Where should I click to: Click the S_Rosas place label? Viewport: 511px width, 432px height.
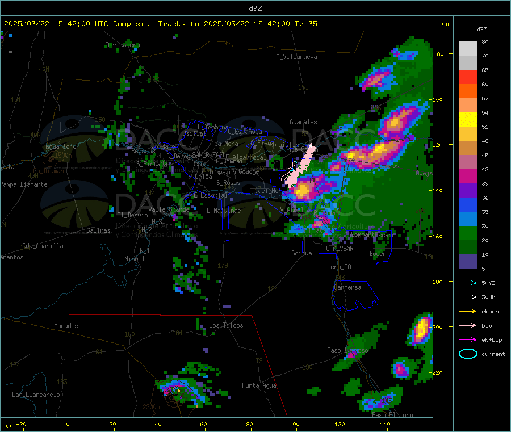click(228, 183)
